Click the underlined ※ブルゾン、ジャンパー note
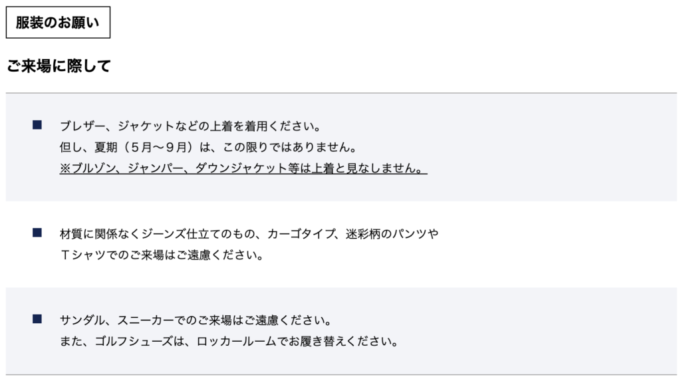The image size is (681, 381). pos(243,168)
